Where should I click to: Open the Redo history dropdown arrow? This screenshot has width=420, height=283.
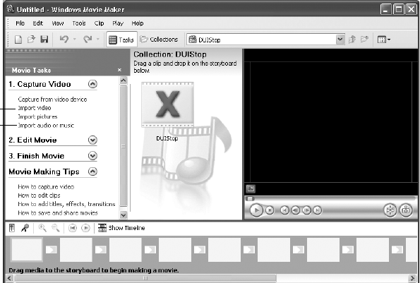point(98,40)
